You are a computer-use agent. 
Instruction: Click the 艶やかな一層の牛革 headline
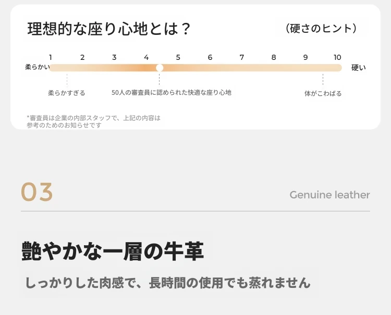pos(113,251)
